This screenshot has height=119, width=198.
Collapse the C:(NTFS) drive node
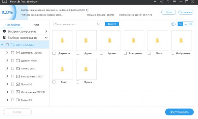coord(2,45)
